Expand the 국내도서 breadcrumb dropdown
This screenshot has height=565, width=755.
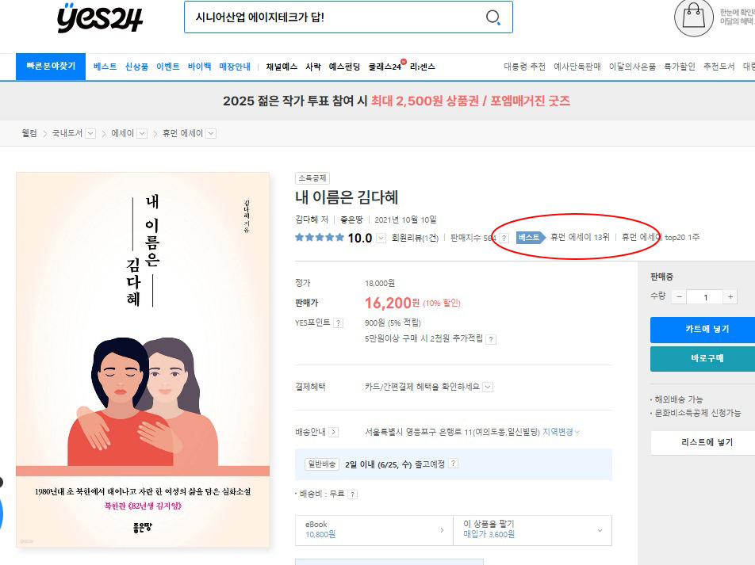(90, 134)
